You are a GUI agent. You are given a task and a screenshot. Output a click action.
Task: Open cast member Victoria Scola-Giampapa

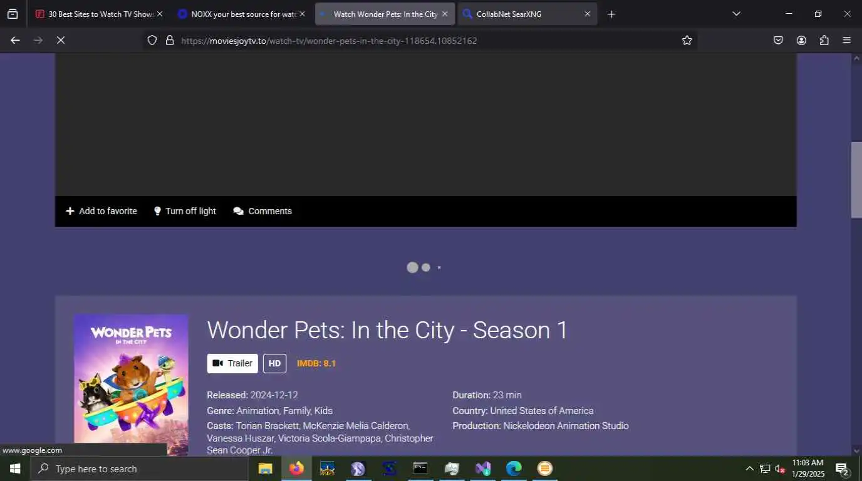pos(330,438)
